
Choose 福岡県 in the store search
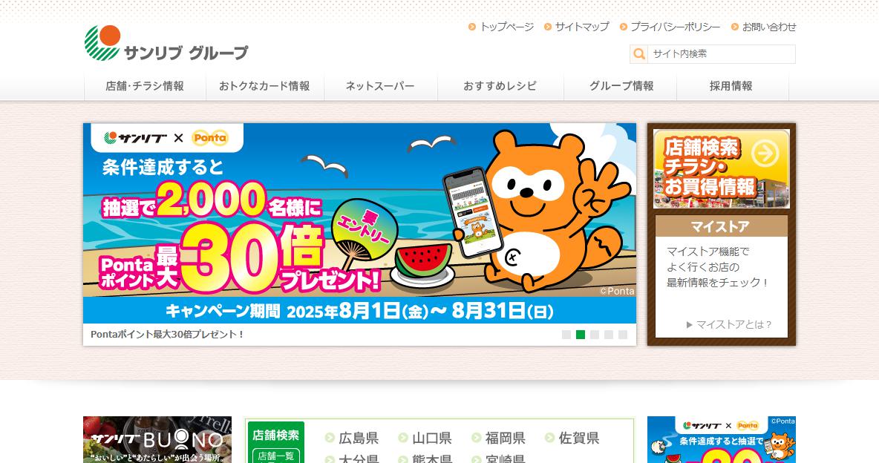[x=505, y=438]
